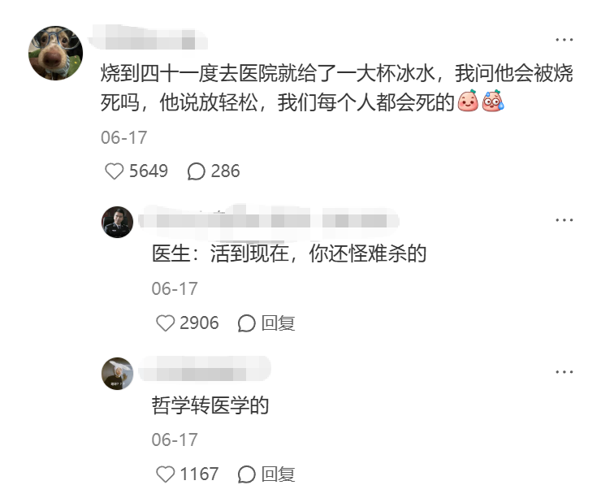Click the reply bubble under the doctor joke

point(247,323)
